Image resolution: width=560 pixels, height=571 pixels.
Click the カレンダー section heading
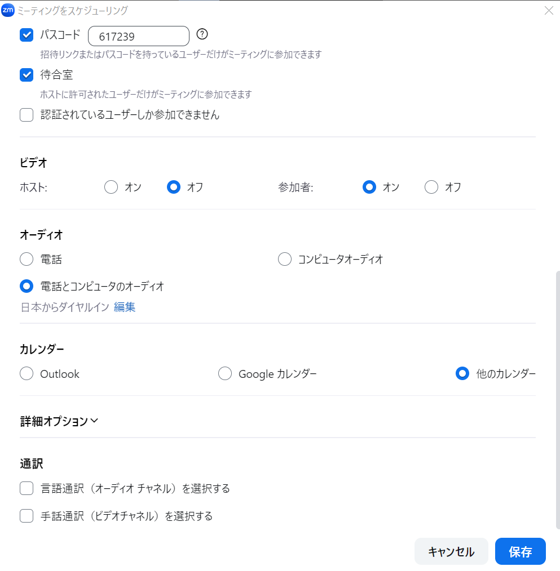pos(42,349)
